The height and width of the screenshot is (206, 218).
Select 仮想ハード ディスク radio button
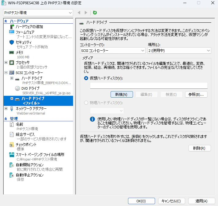(86, 78)
